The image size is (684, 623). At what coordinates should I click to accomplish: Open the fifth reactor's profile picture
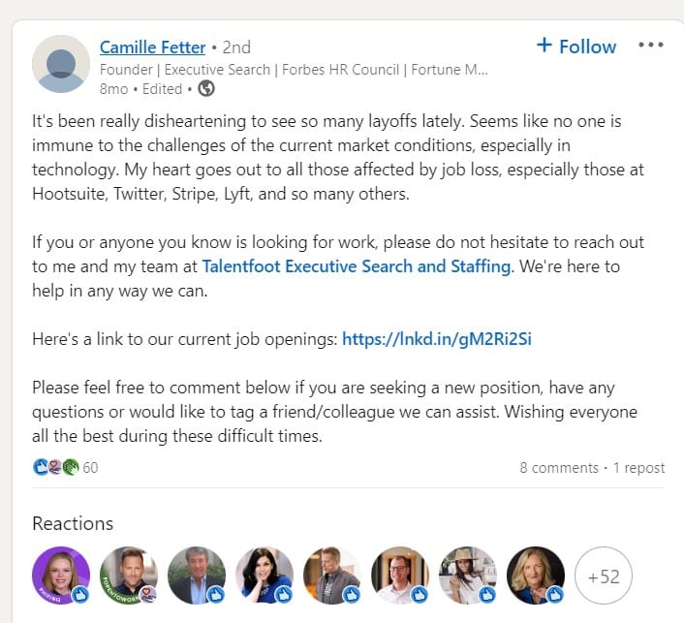(332, 576)
